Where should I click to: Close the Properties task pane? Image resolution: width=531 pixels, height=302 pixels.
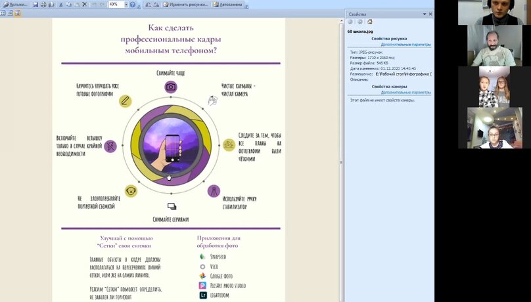tap(430, 13)
